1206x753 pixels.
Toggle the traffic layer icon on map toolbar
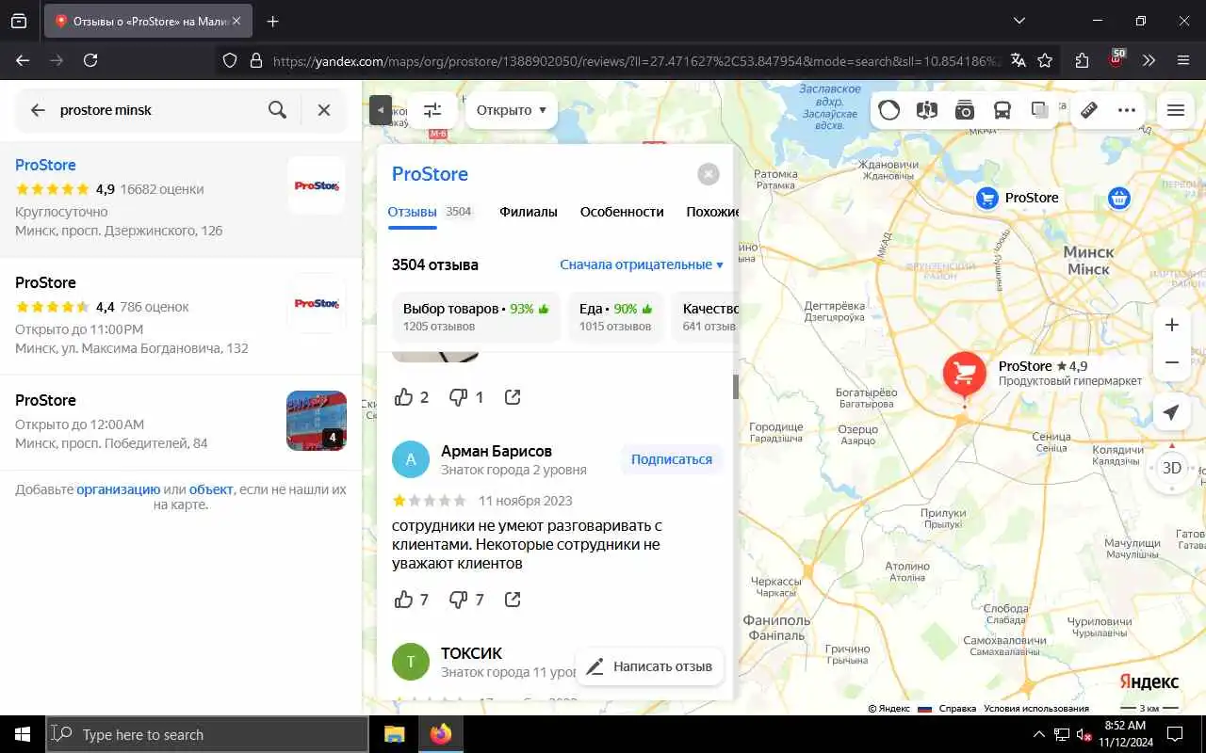click(x=889, y=110)
